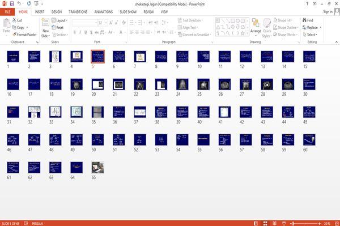Open the Shape Outline dropdown
Viewport: 340px width, 226px height.
coord(286,28)
